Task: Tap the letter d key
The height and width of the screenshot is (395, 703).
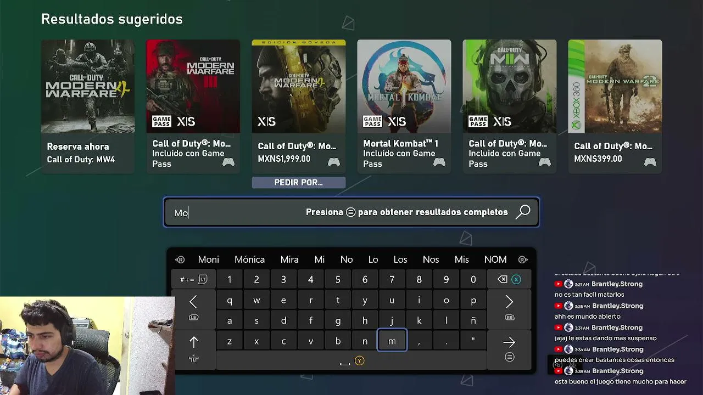Action: [x=283, y=320]
